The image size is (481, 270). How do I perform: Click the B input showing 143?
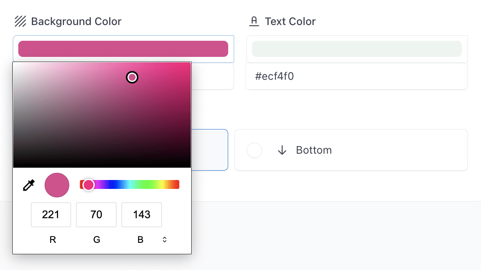(141, 215)
